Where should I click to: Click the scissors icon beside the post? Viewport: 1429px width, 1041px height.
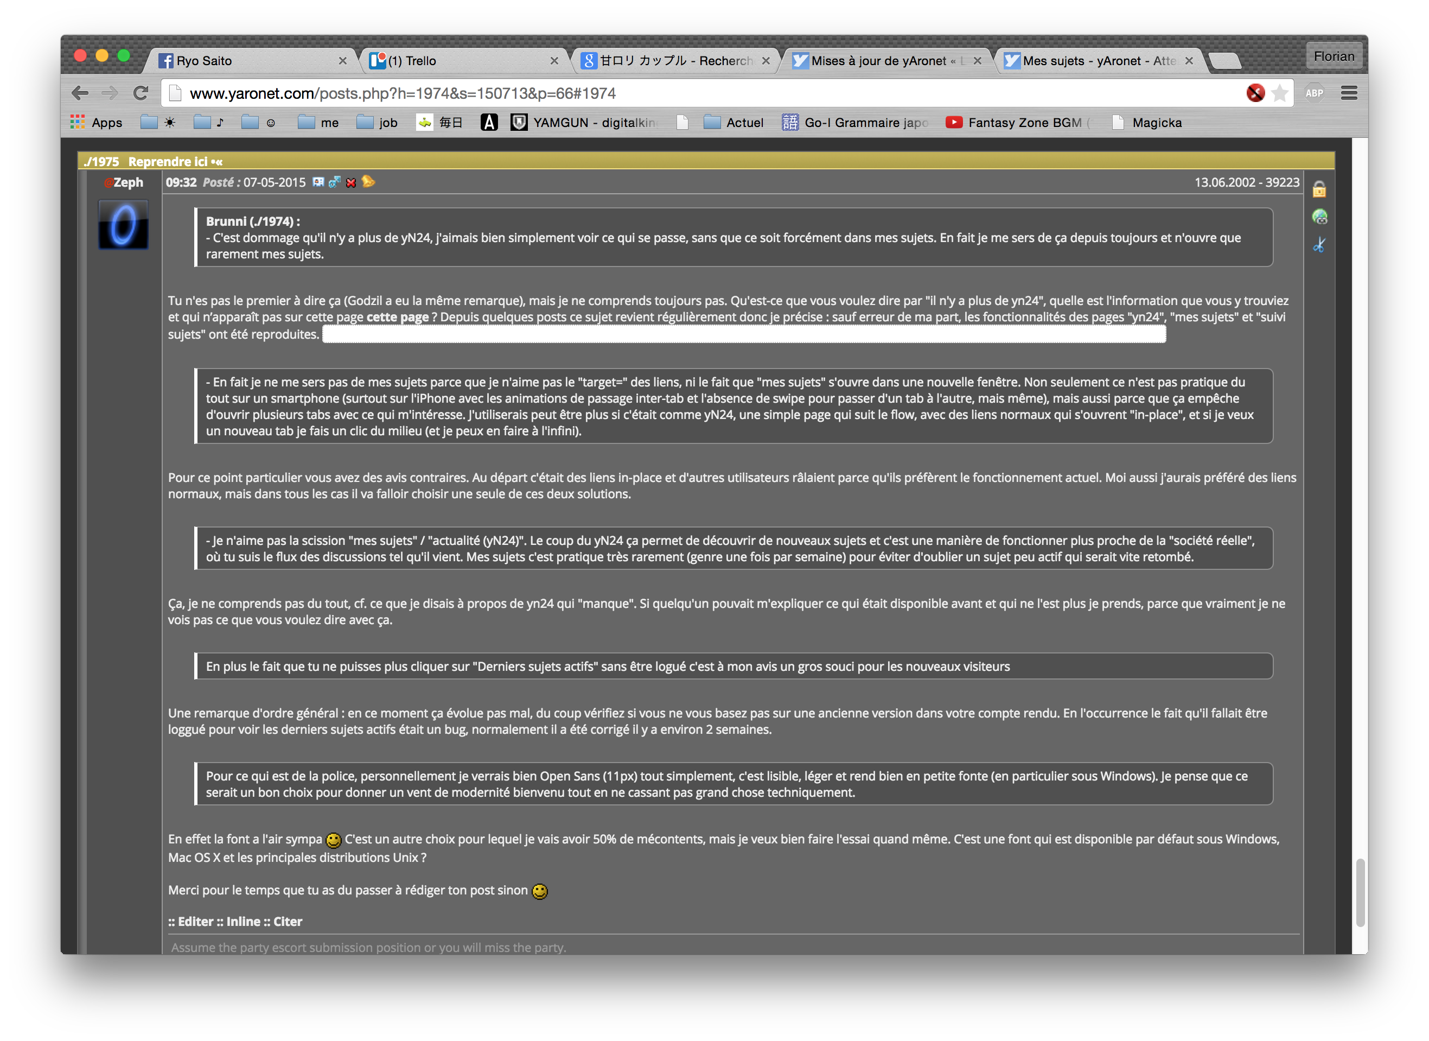click(x=1319, y=245)
